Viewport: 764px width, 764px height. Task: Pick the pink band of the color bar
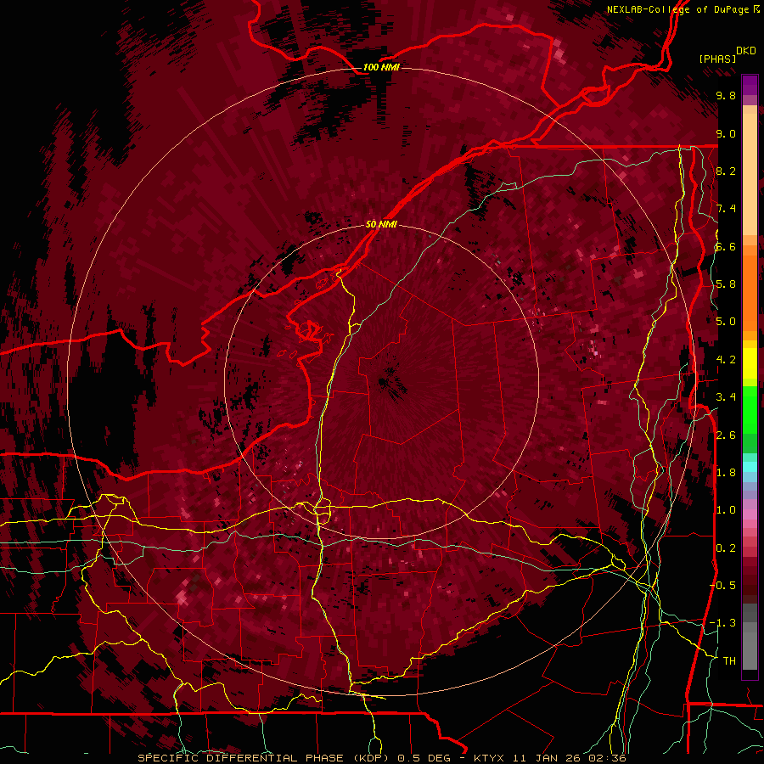750,514
